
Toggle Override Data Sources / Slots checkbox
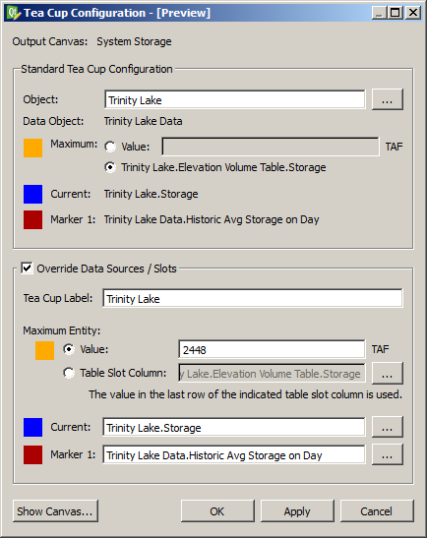27,268
